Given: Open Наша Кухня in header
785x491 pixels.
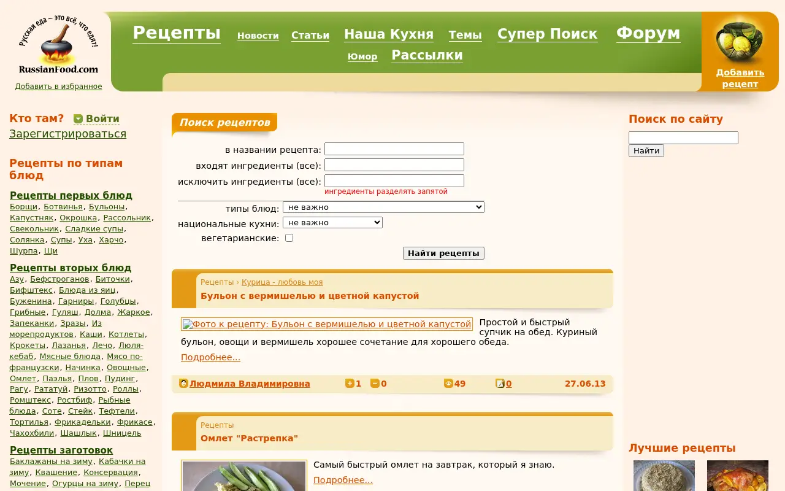Looking at the screenshot, I should tap(389, 34).
